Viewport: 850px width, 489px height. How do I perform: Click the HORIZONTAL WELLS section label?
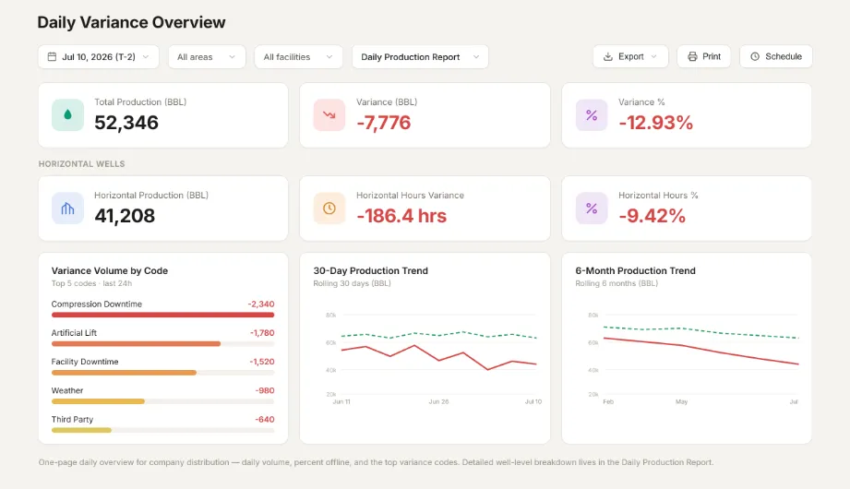[81, 163]
